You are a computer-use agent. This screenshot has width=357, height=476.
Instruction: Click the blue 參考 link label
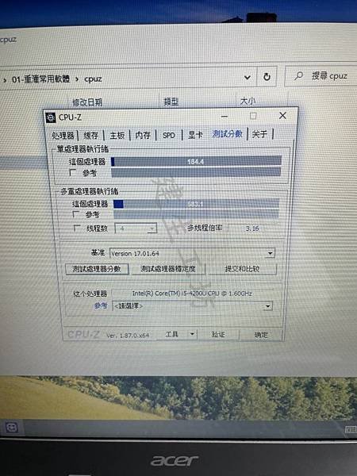click(x=101, y=305)
